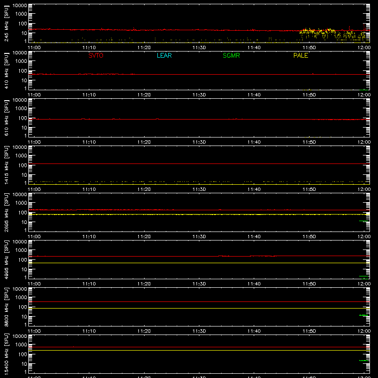Click the 11:20 label under 410 MHz panel
The image size is (378, 378).
click(x=144, y=95)
